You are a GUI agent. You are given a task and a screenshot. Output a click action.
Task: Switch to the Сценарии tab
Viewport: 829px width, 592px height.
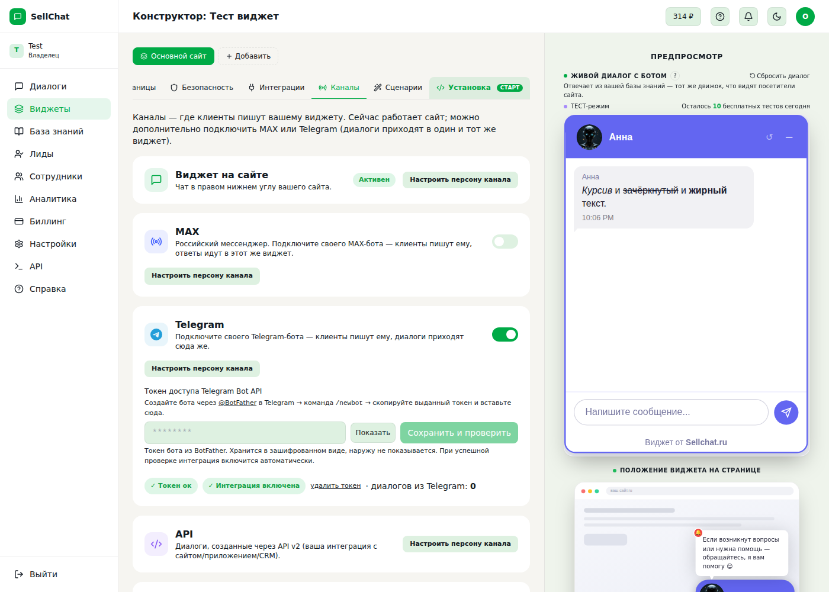(x=398, y=88)
